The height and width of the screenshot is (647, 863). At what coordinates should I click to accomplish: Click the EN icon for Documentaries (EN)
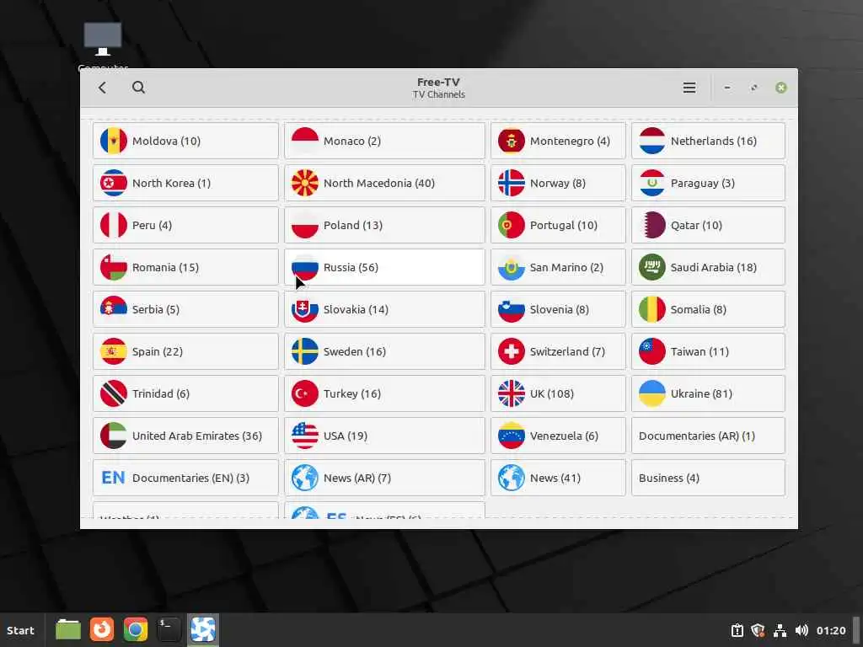tap(114, 478)
